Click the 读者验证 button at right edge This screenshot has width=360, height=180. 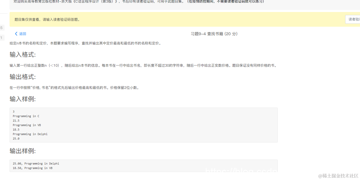(x=353, y=19)
